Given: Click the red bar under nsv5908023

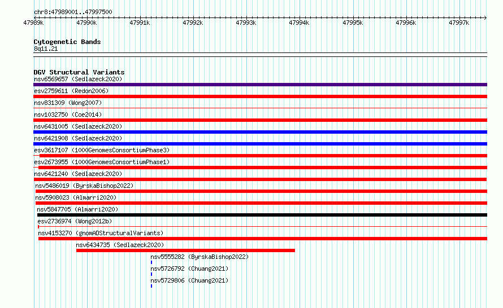Looking at the screenshot, I should click(x=261, y=203).
